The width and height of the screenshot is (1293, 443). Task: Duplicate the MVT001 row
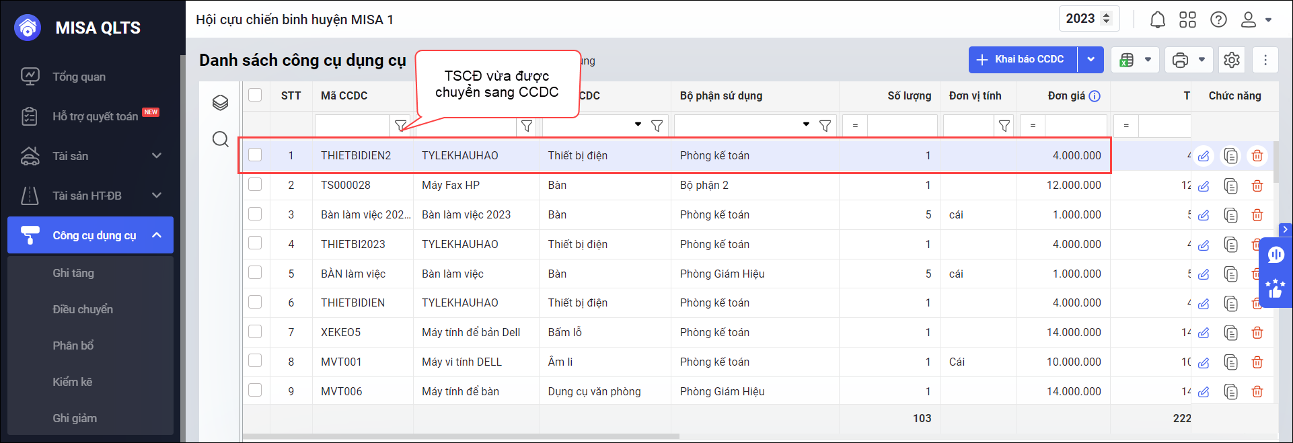(1230, 362)
